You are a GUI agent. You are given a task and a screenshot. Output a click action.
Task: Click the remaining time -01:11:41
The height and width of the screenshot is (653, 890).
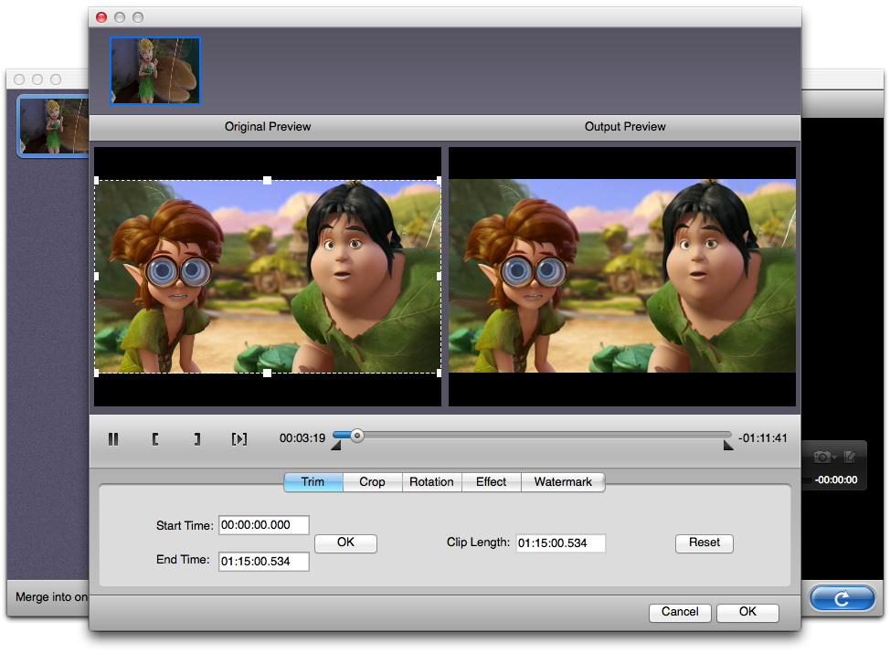click(x=763, y=438)
